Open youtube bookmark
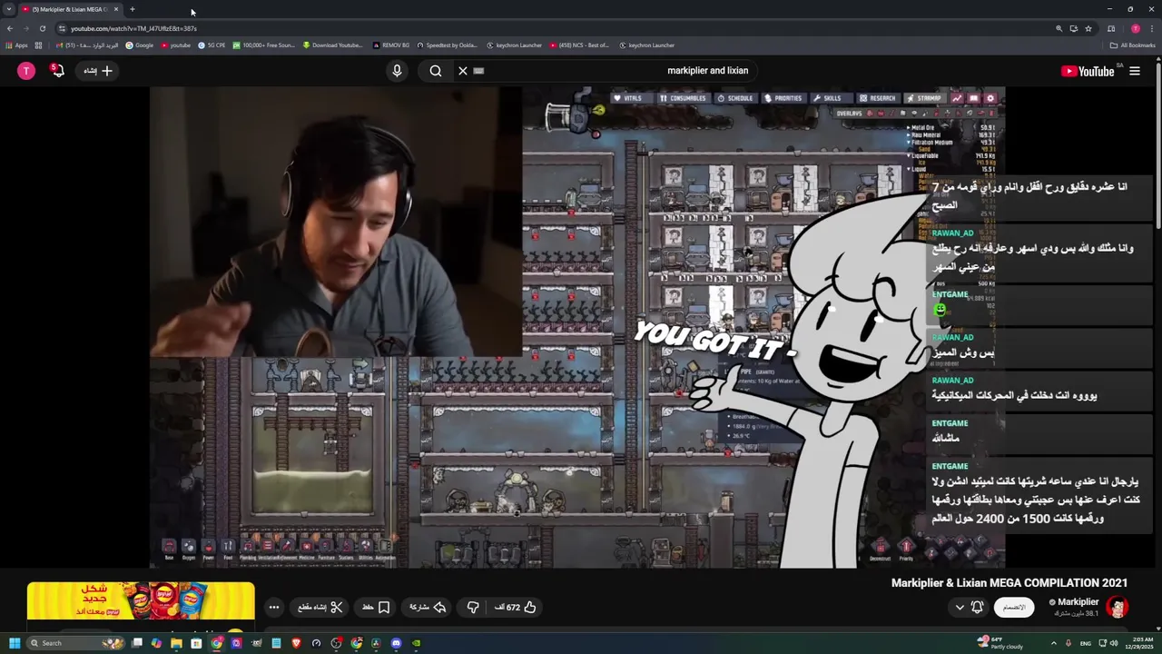Viewport: 1162px width, 654px height. coord(176,45)
